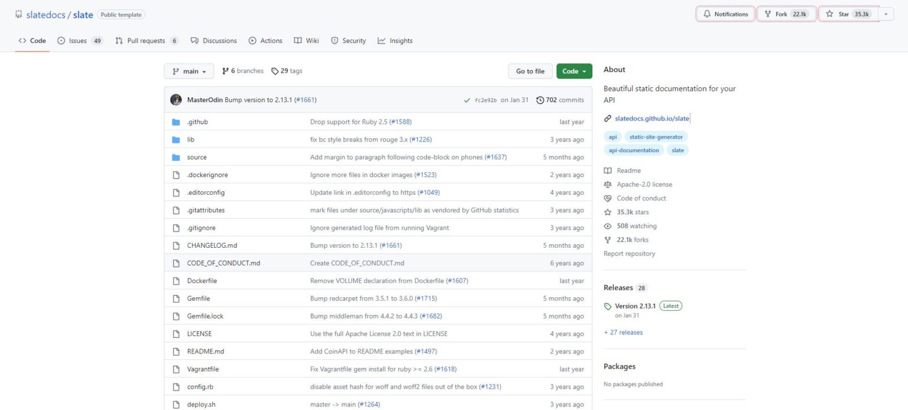This screenshot has width=908, height=410.
Task: Click MasterOdin's profile avatar
Action: tap(176, 100)
